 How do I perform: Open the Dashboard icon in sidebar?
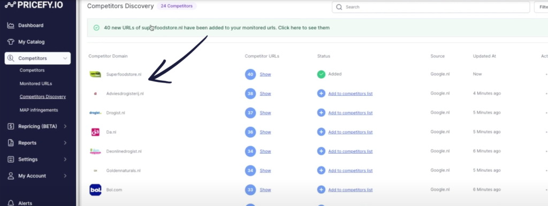[x=11, y=25]
